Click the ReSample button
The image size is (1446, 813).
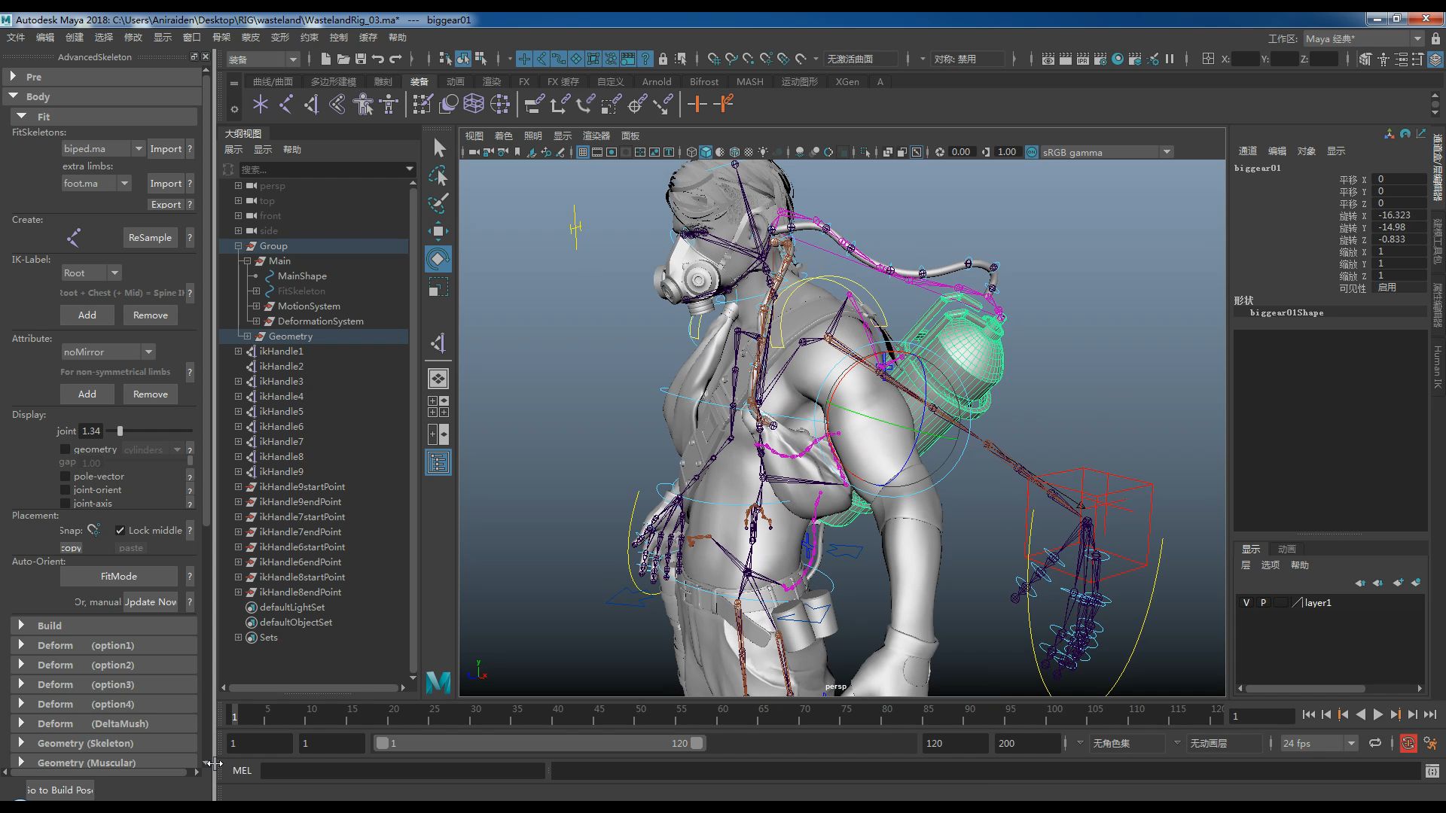click(x=150, y=238)
